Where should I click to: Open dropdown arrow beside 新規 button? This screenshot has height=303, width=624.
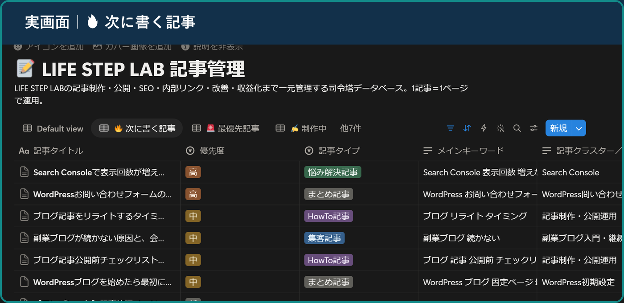[579, 128]
